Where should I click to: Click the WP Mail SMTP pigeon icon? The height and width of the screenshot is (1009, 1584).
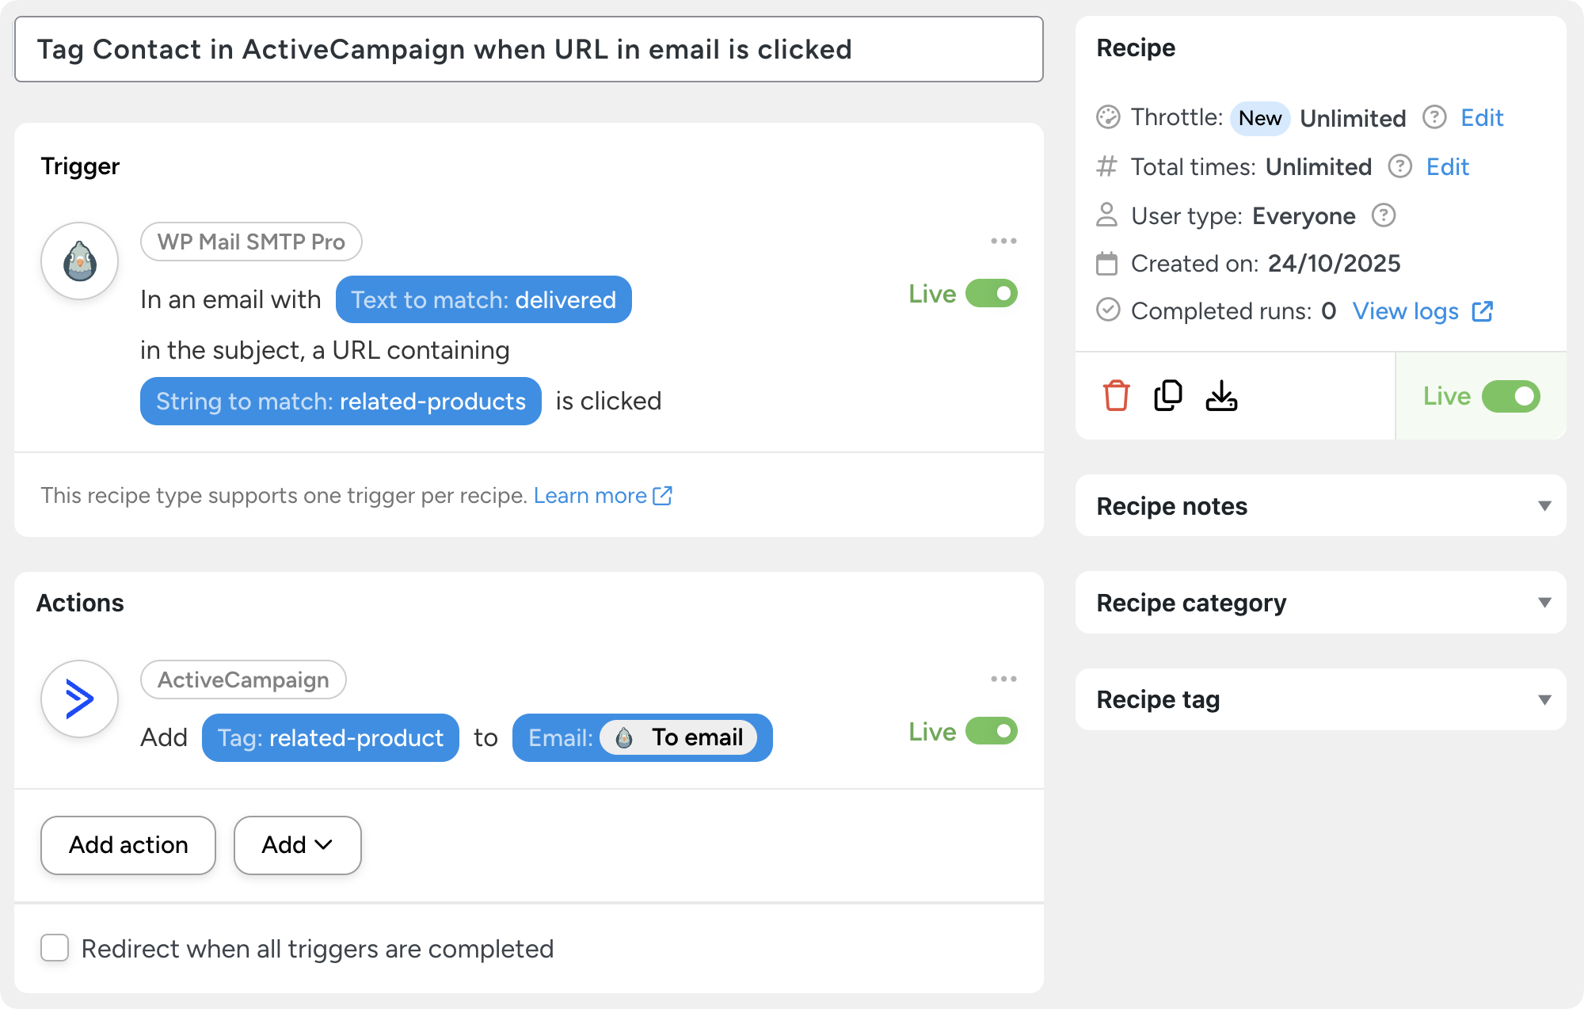(80, 261)
